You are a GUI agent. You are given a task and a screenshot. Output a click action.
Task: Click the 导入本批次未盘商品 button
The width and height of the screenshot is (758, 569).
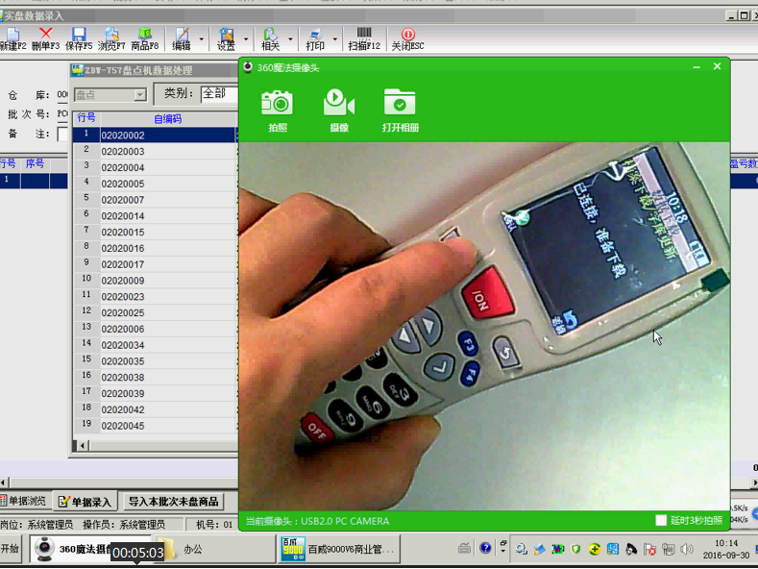pos(174,501)
